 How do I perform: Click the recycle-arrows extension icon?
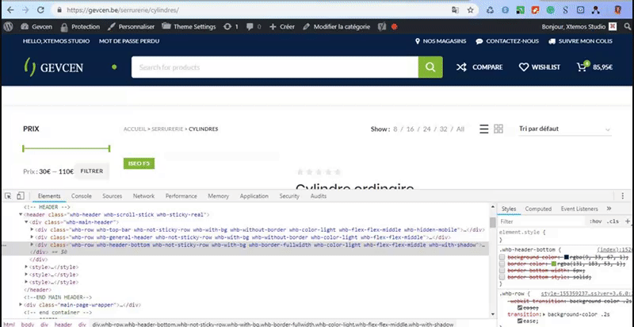coord(490,10)
